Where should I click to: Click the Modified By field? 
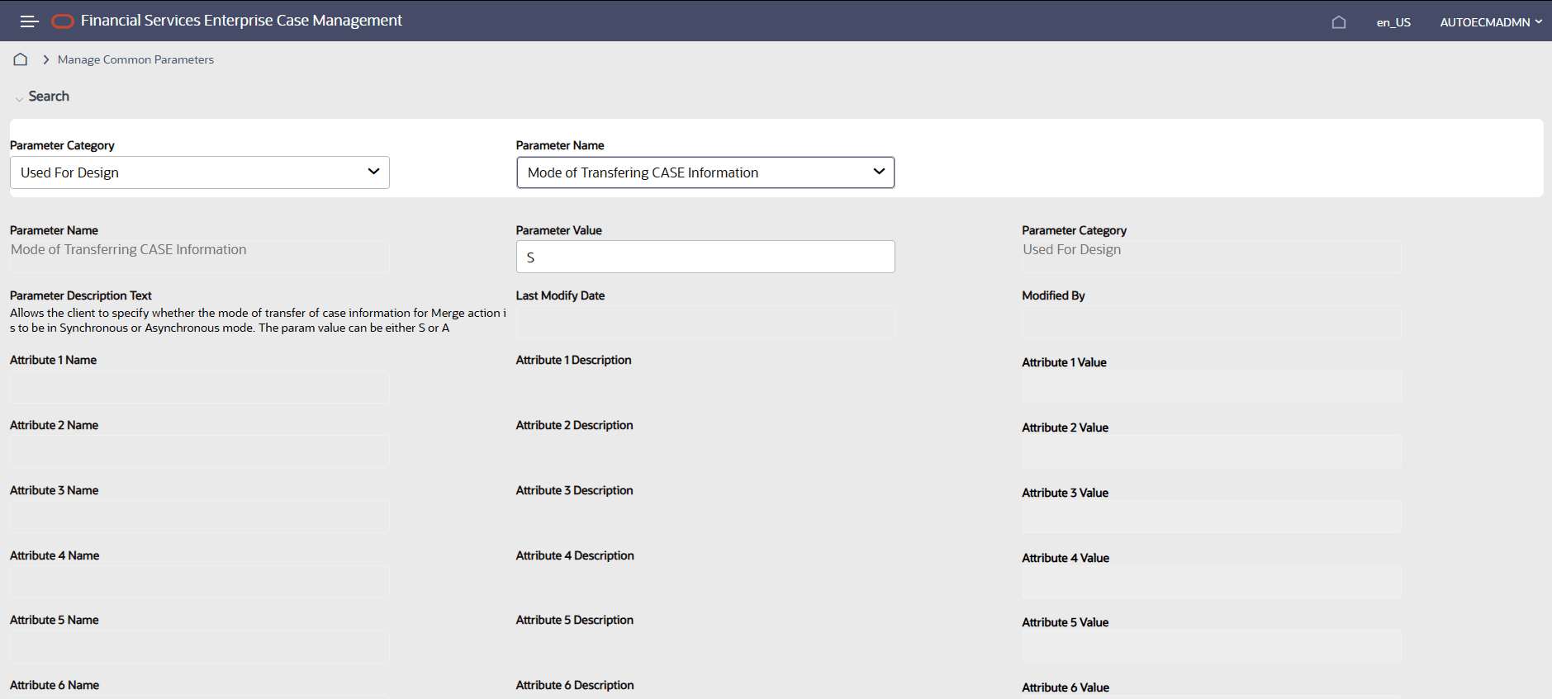point(1212,322)
